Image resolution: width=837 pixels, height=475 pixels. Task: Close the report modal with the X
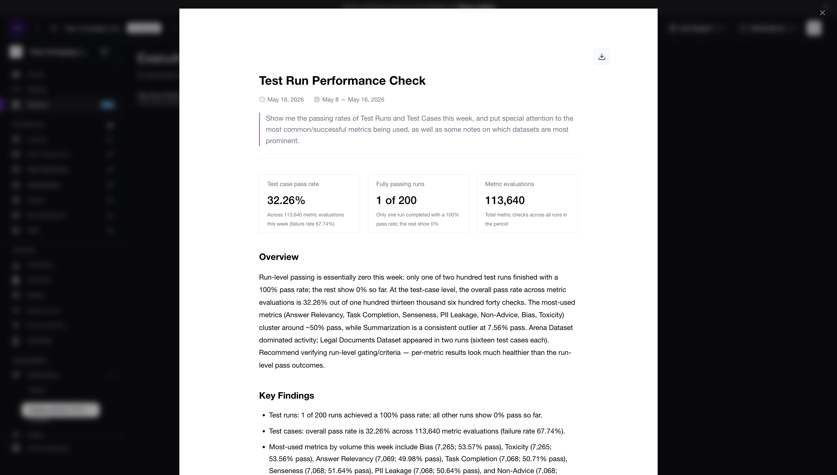822,13
